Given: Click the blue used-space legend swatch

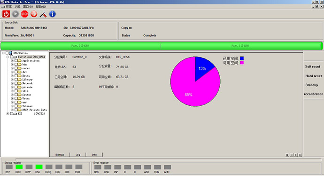Looking at the screenshot, I should click(242, 59).
